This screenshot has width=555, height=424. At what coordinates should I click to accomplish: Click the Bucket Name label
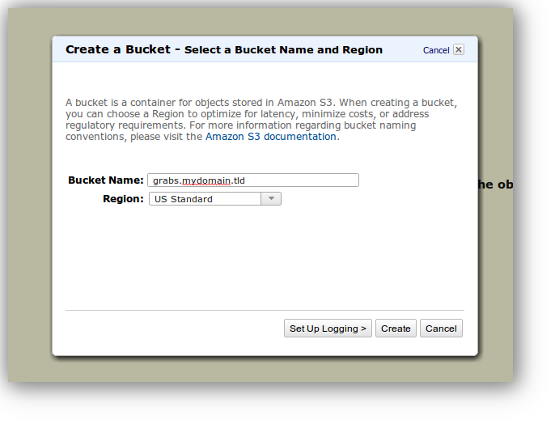click(x=105, y=180)
